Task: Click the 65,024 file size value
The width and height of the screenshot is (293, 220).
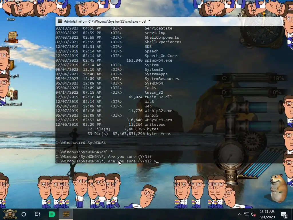Action: click(x=135, y=97)
